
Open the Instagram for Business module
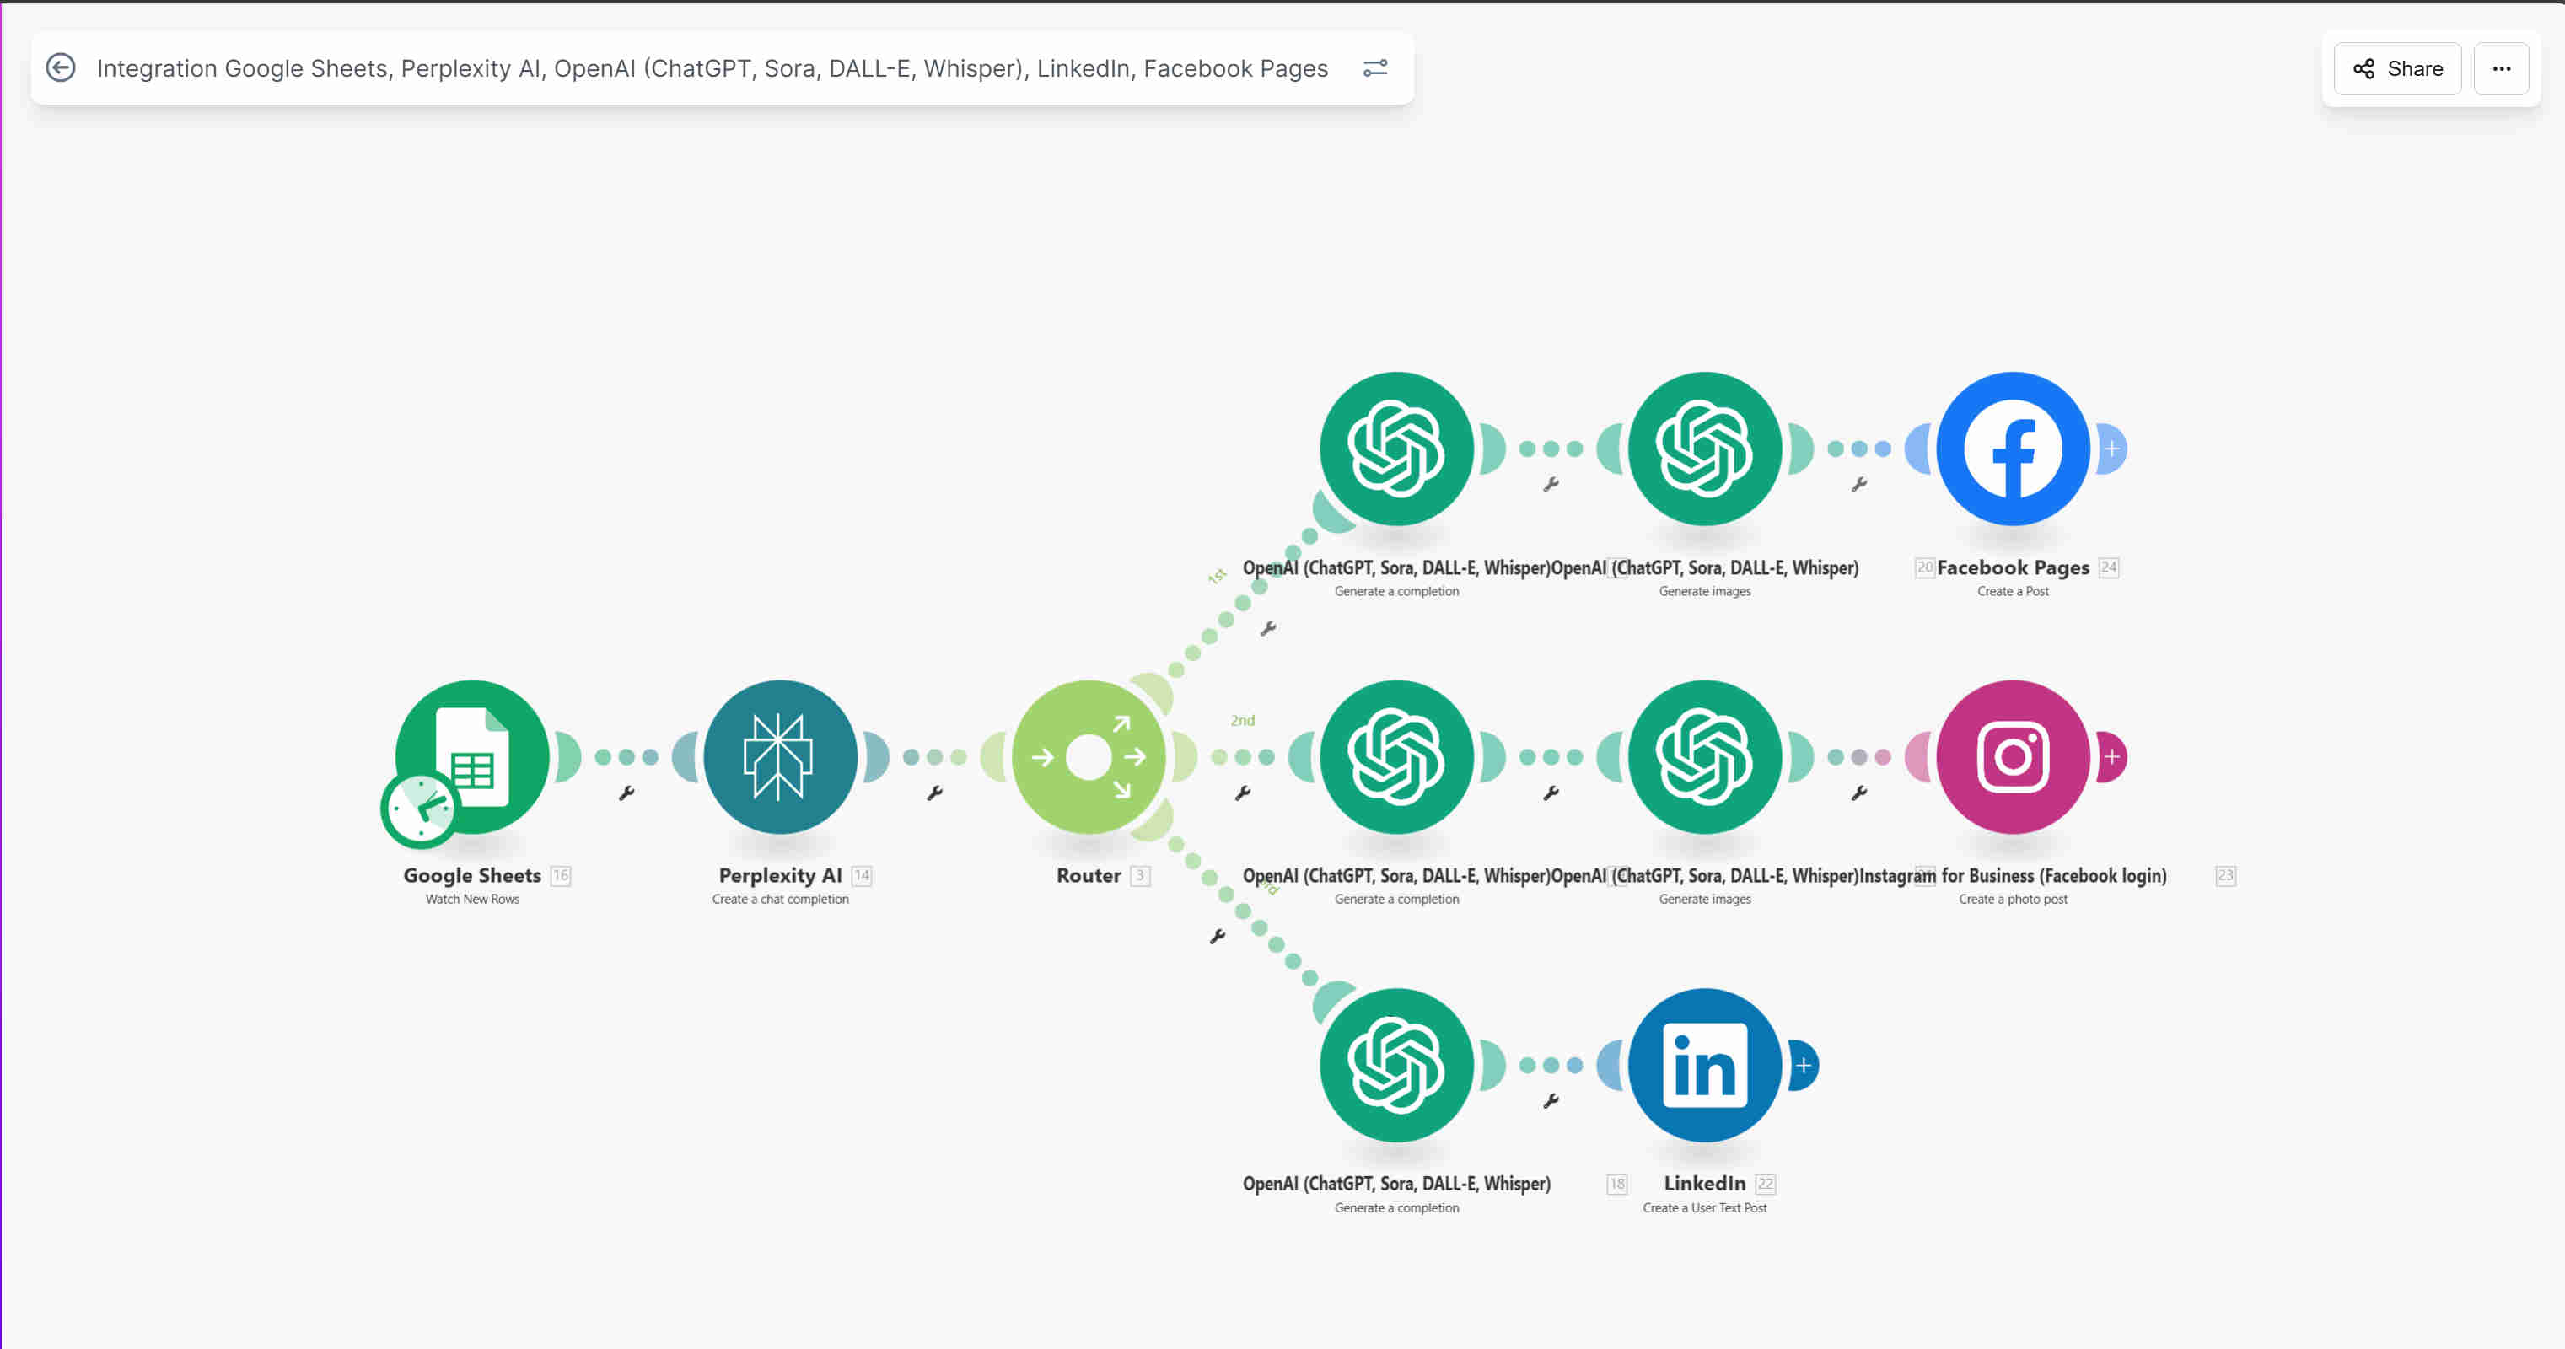pos(2014,756)
